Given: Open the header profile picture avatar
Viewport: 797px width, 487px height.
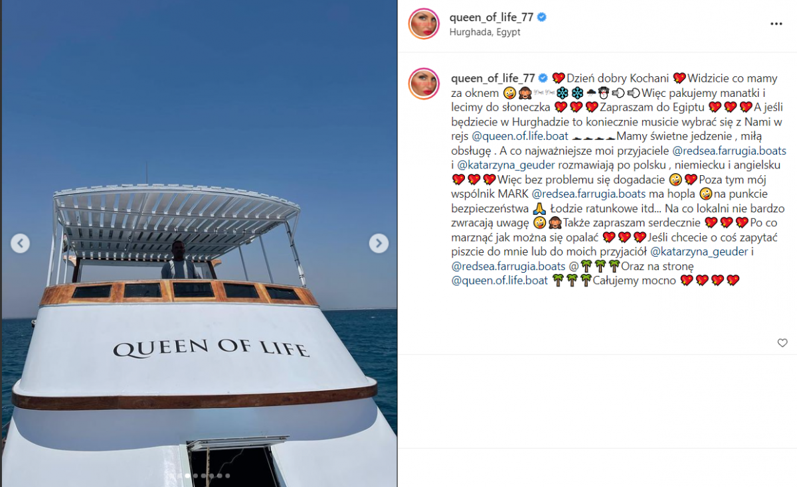Looking at the screenshot, I should [424, 24].
